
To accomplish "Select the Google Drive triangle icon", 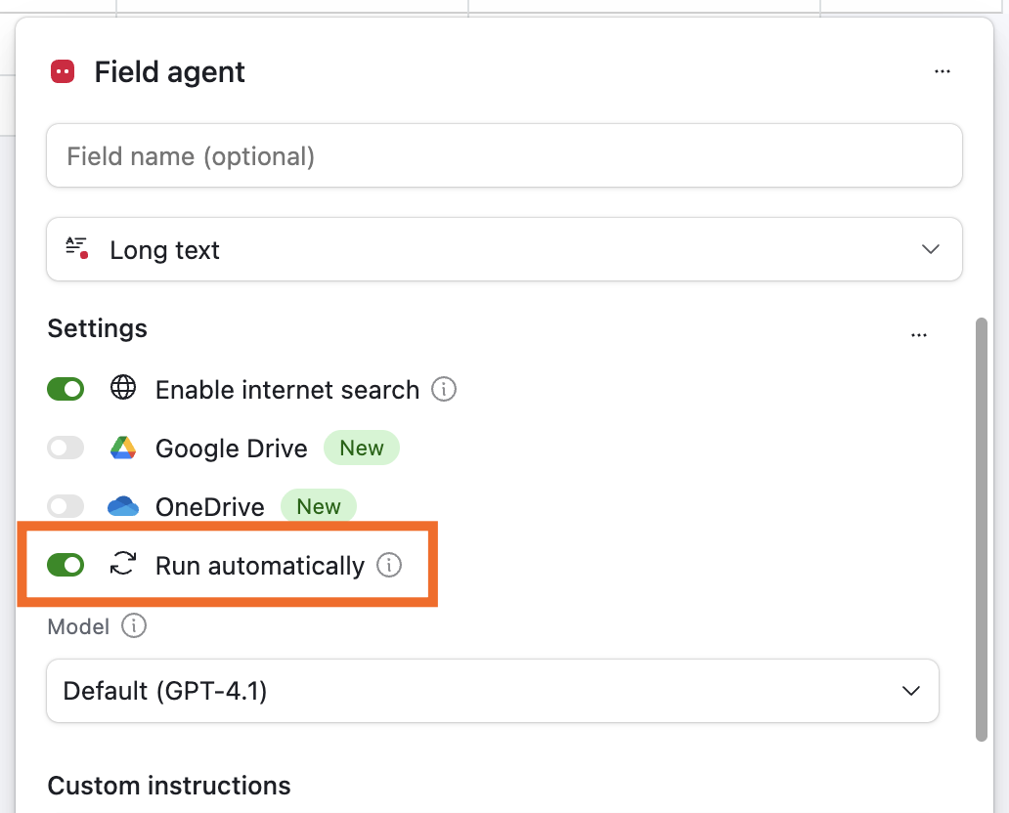I will pyautogui.click(x=122, y=448).
